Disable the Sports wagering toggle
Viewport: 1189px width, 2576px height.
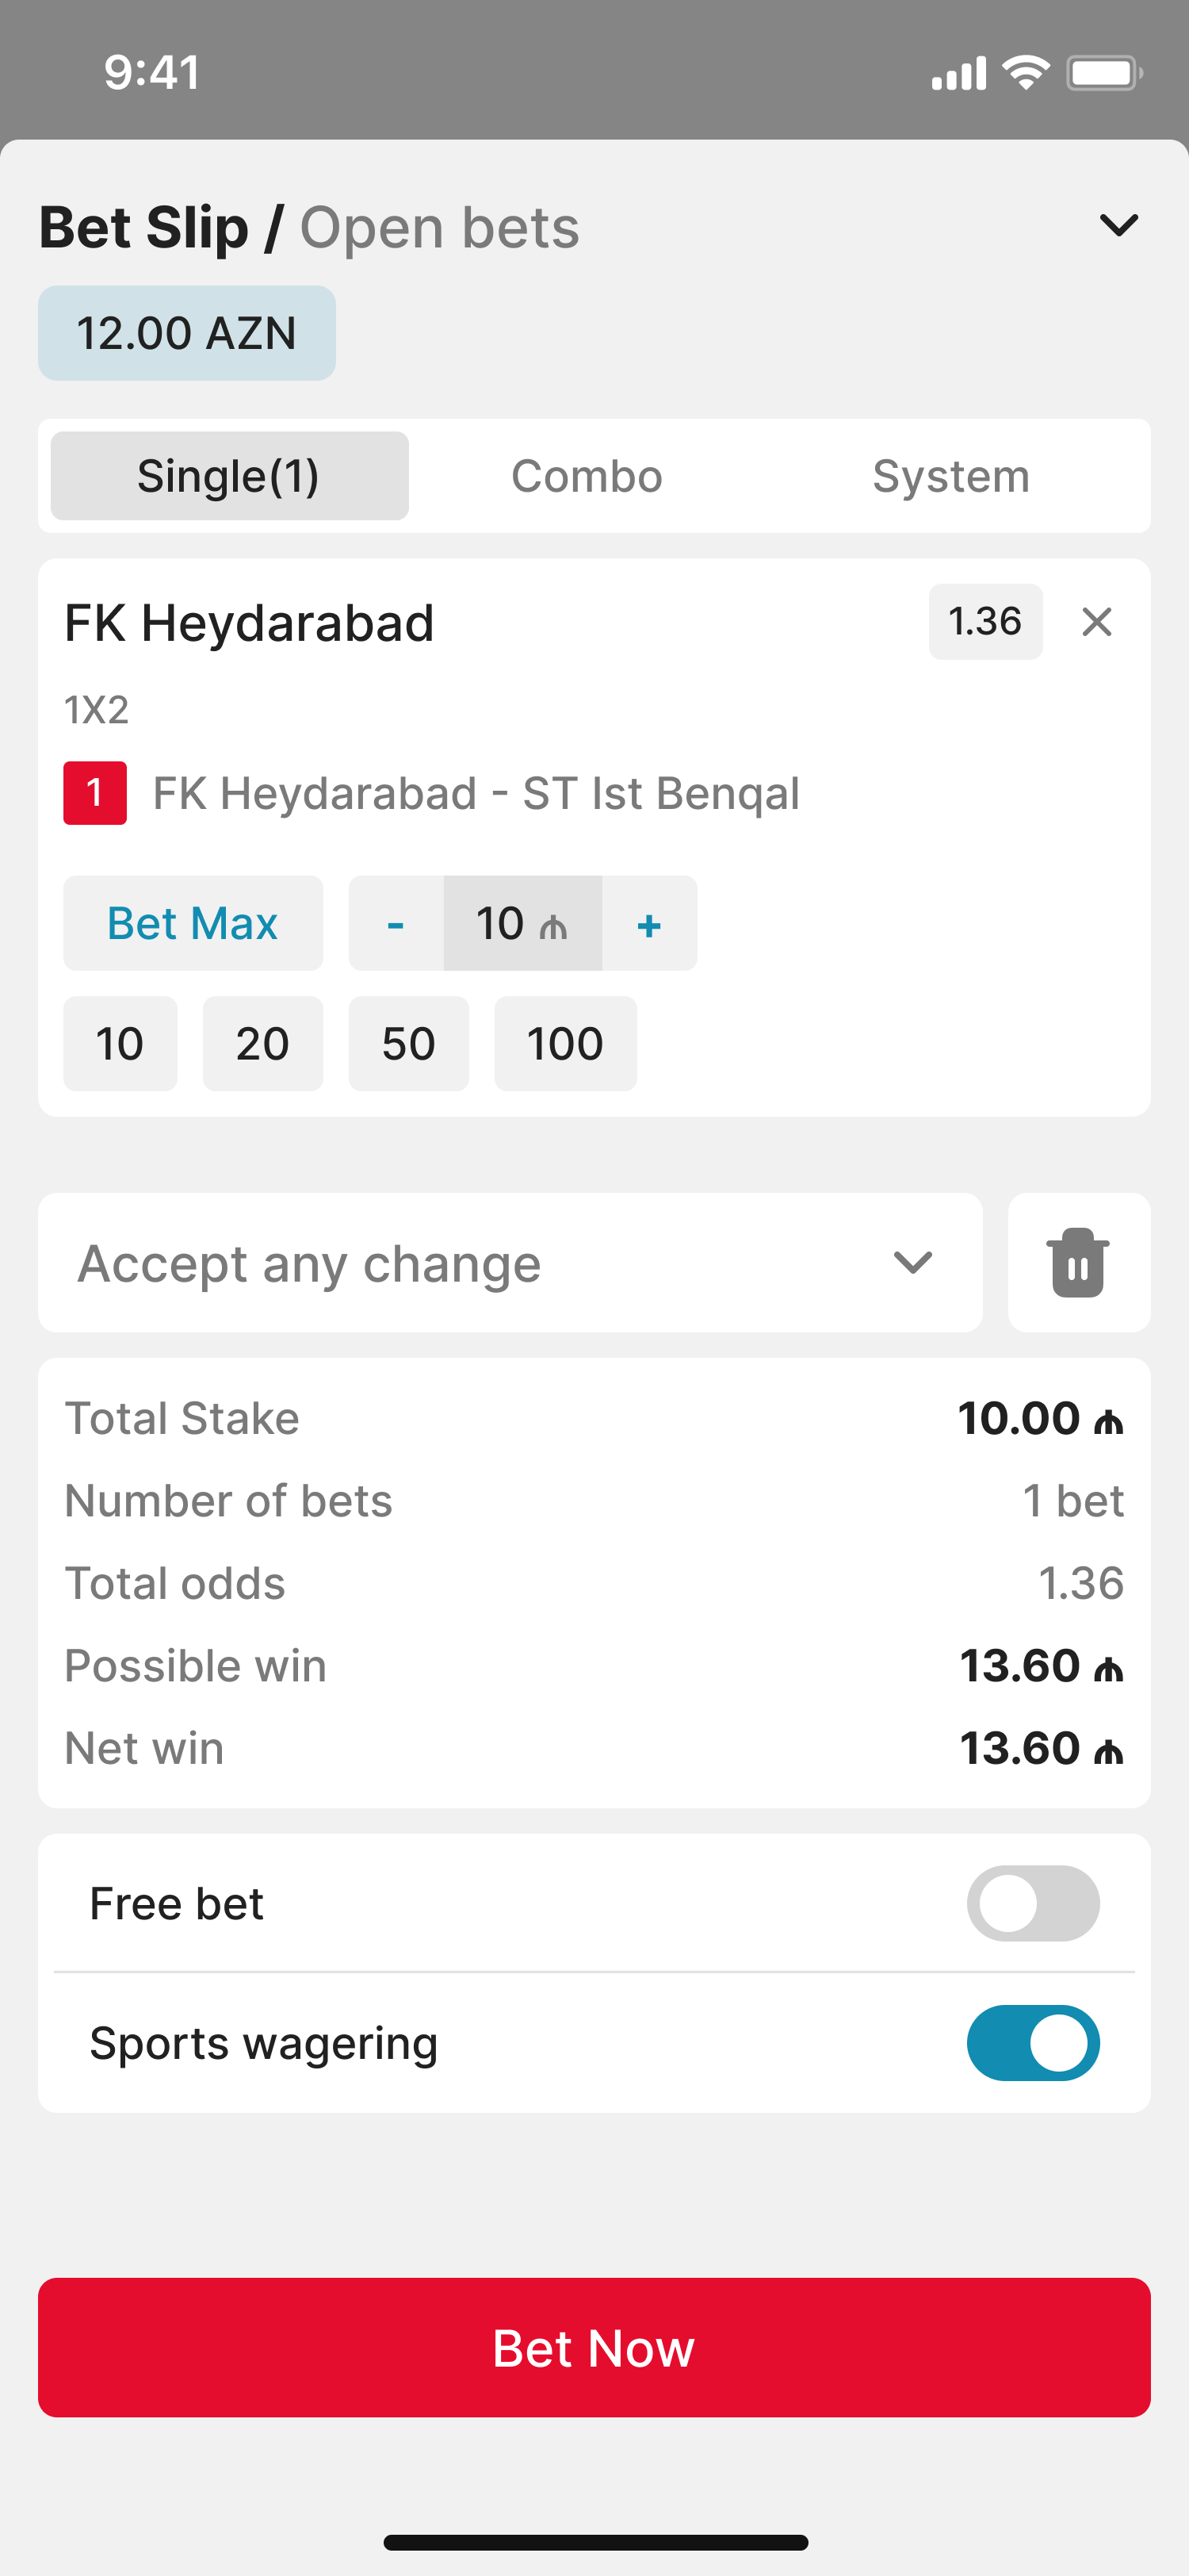tap(1033, 2043)
